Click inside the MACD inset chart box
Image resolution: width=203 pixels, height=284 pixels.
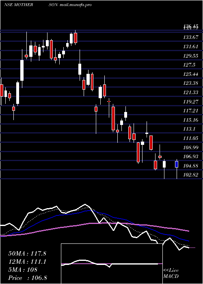(112, 264)
